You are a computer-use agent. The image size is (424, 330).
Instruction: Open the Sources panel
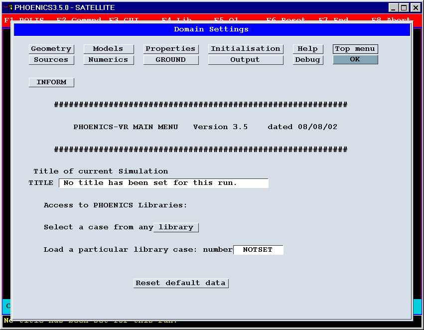coord(51,60)
